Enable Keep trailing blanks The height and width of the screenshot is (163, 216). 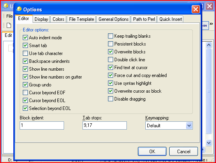coord(110,36)
